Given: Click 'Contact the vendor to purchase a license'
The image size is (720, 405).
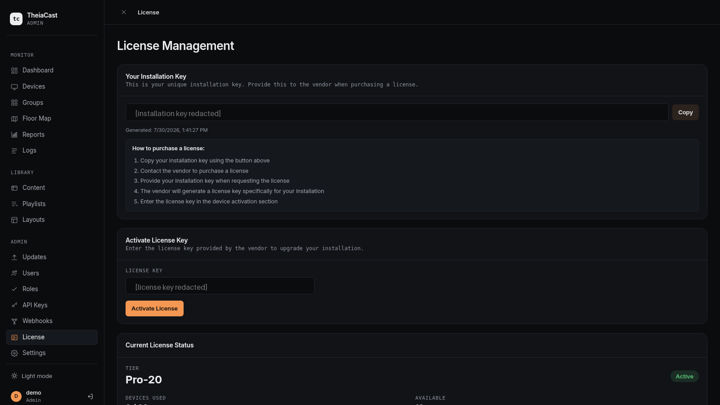Looking at the screenshot, I should pyautogui.click(x=194, y=171).
